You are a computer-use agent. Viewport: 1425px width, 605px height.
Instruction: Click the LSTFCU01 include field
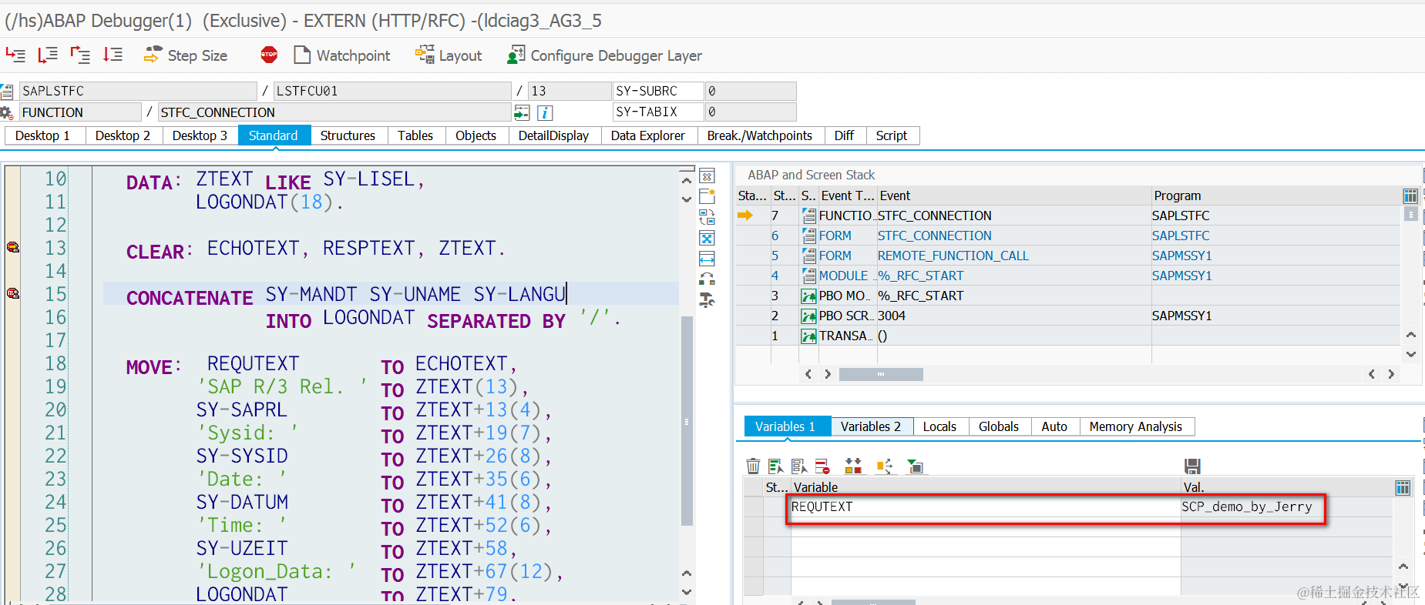(x=392, y=91)
